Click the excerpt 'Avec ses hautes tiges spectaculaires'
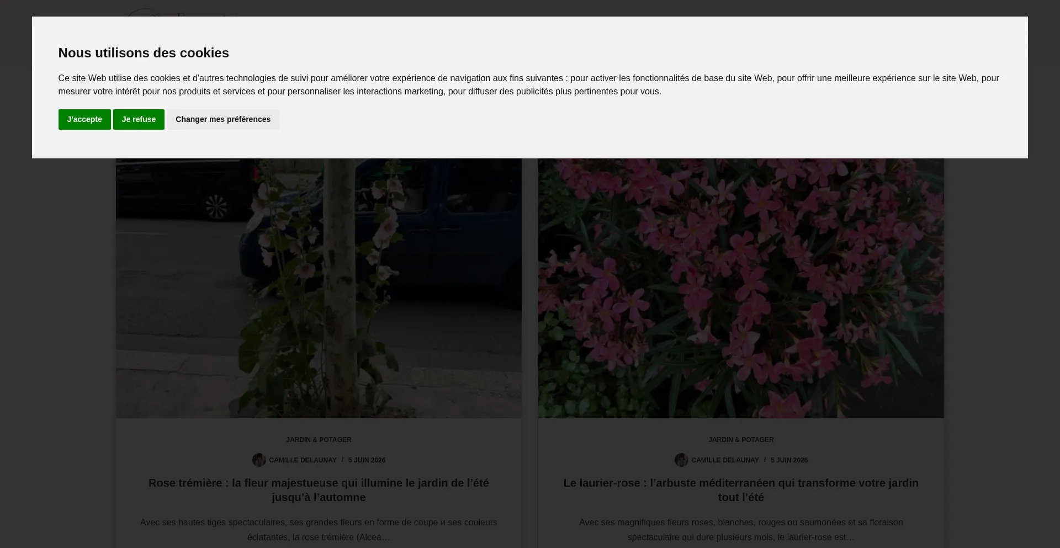This screenshot has width=1060, height=548. 319,530
